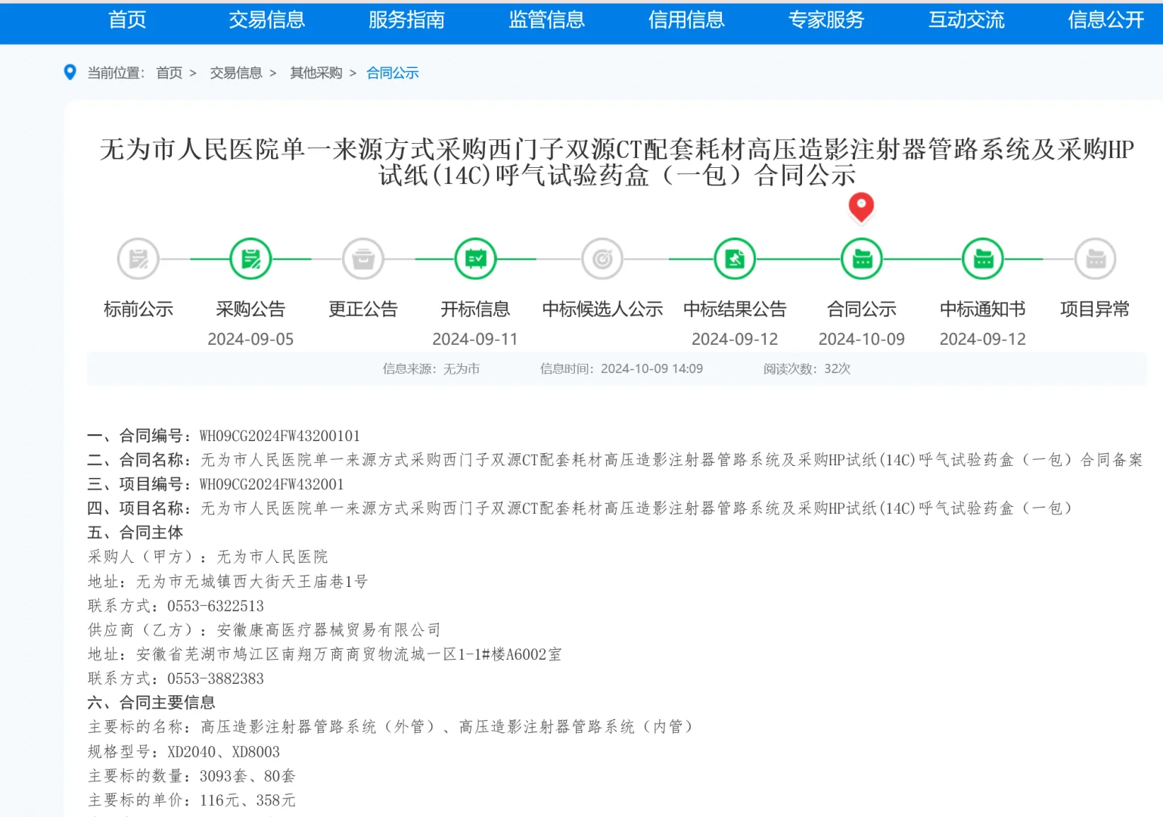Open the 专家服务 menu

click(826, 20)
